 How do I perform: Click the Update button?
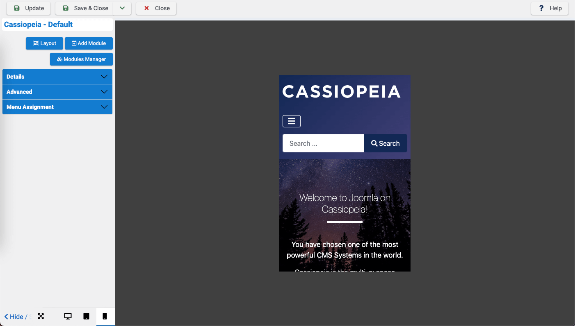tap(28, 8)
